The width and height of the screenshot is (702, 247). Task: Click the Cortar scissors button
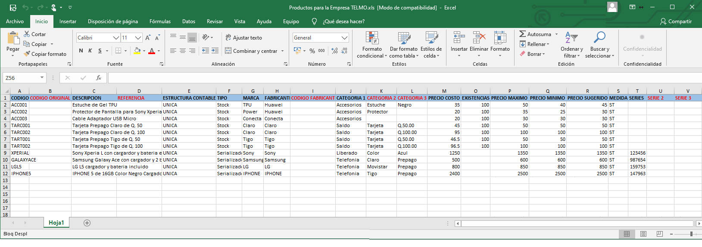[35, 34]
